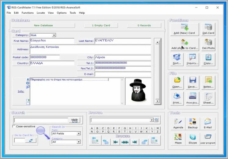Open Add photo to Card
Screen dimensions: 228x159
pyautogui.click(x=185, y=45)
